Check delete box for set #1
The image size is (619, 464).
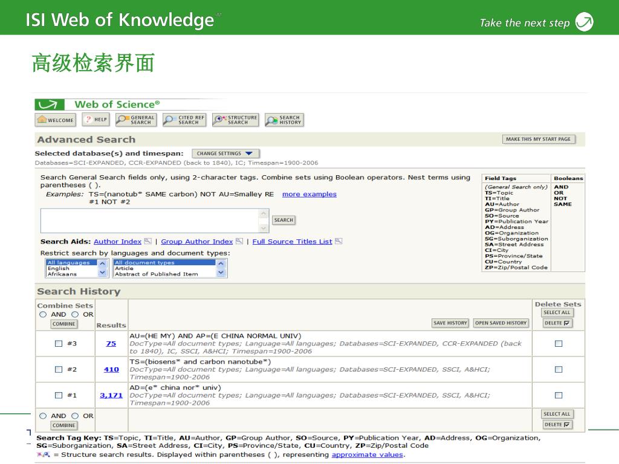(559, 395)
